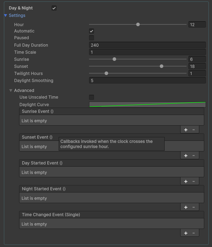212x247 pixels.
Task: Click the Sunrise value field showing 6
Action: 197,59
